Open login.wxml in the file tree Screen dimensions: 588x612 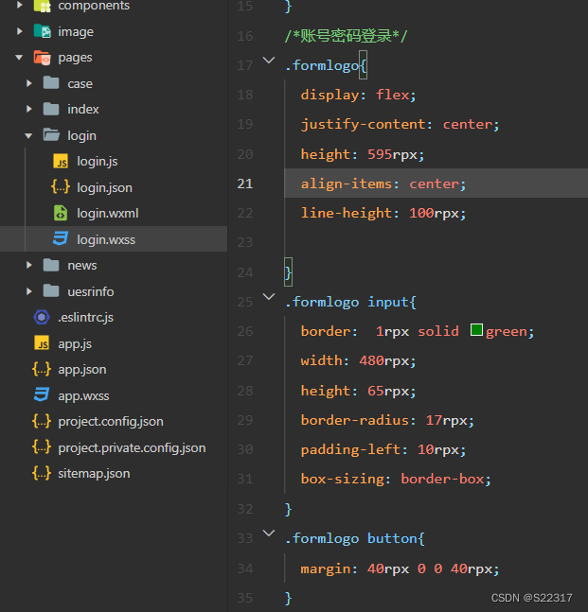tap(107, 213)
